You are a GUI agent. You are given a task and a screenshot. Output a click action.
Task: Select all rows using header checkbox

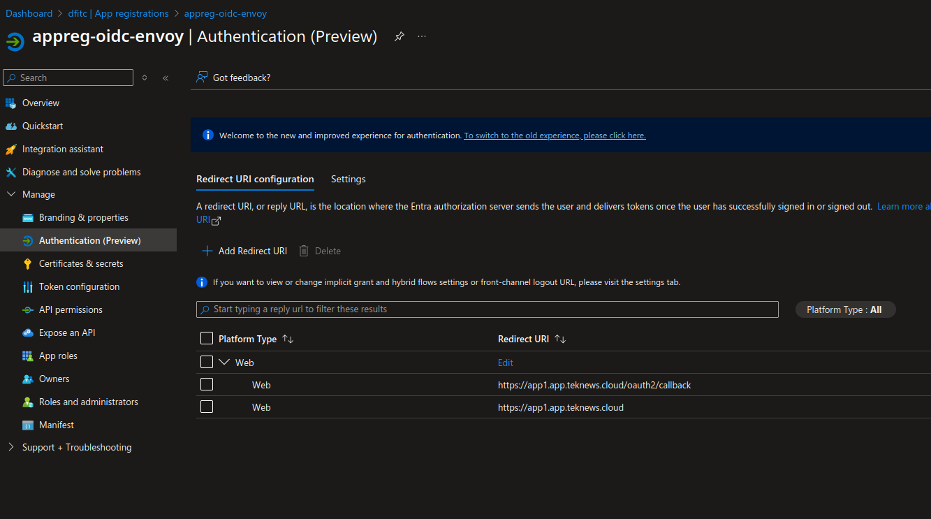(x=207, y=339)
